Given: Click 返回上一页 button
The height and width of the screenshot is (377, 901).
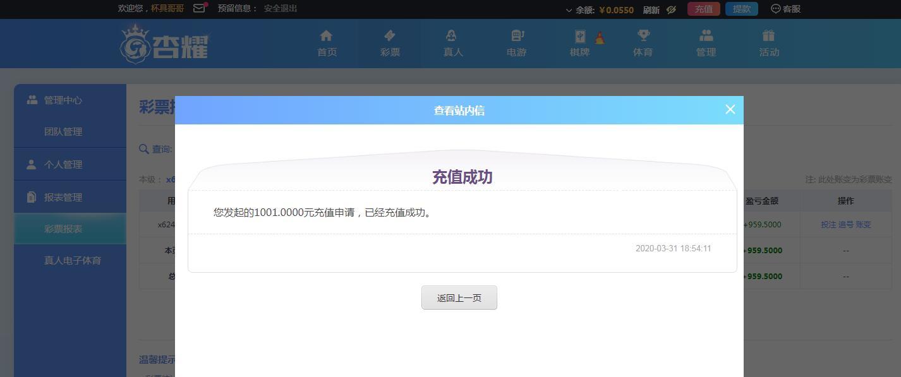Looking at the screenshot, I should (x=459, y=297).
